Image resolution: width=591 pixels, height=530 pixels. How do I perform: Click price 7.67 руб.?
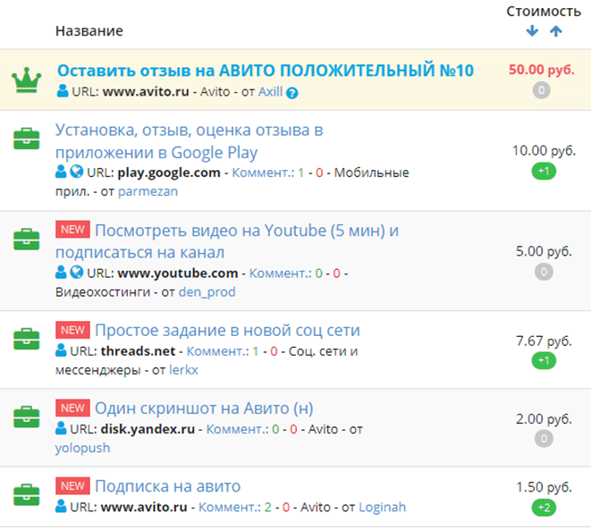544,341
